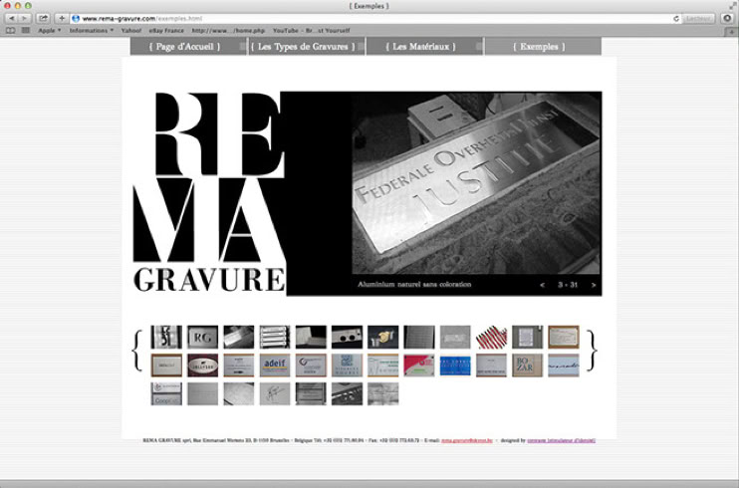Image resolution: width=739 pixels, height=488 pixels.
Task: Switch to the Les Matériaux tab
Action: coord(421,46)
